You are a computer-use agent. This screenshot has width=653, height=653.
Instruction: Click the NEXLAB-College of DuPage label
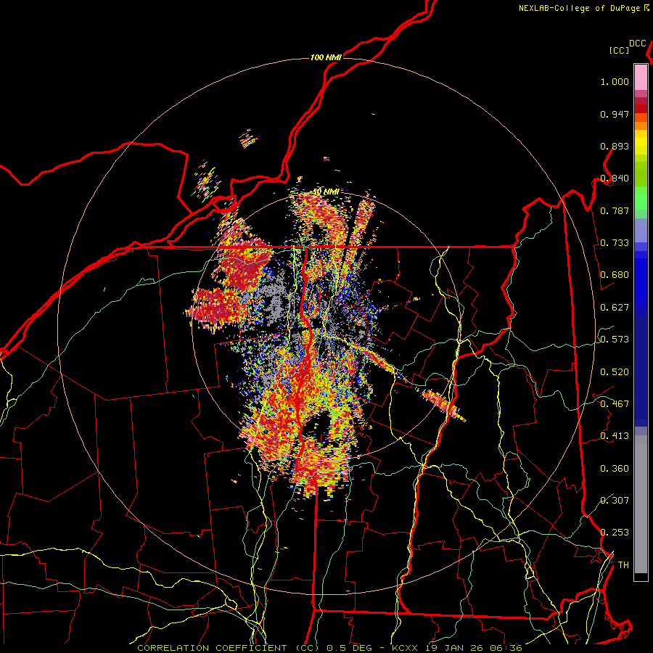click(583, 8)
